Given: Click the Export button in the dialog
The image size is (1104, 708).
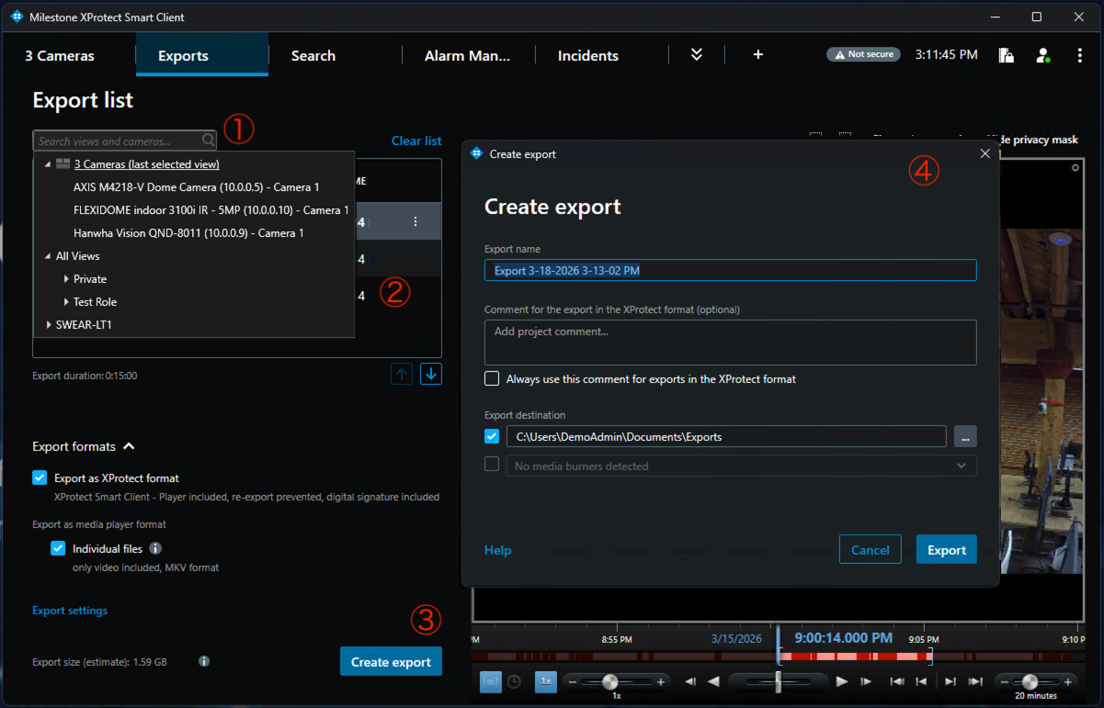Looking at the screenshot, I should [x=946, y=550].
